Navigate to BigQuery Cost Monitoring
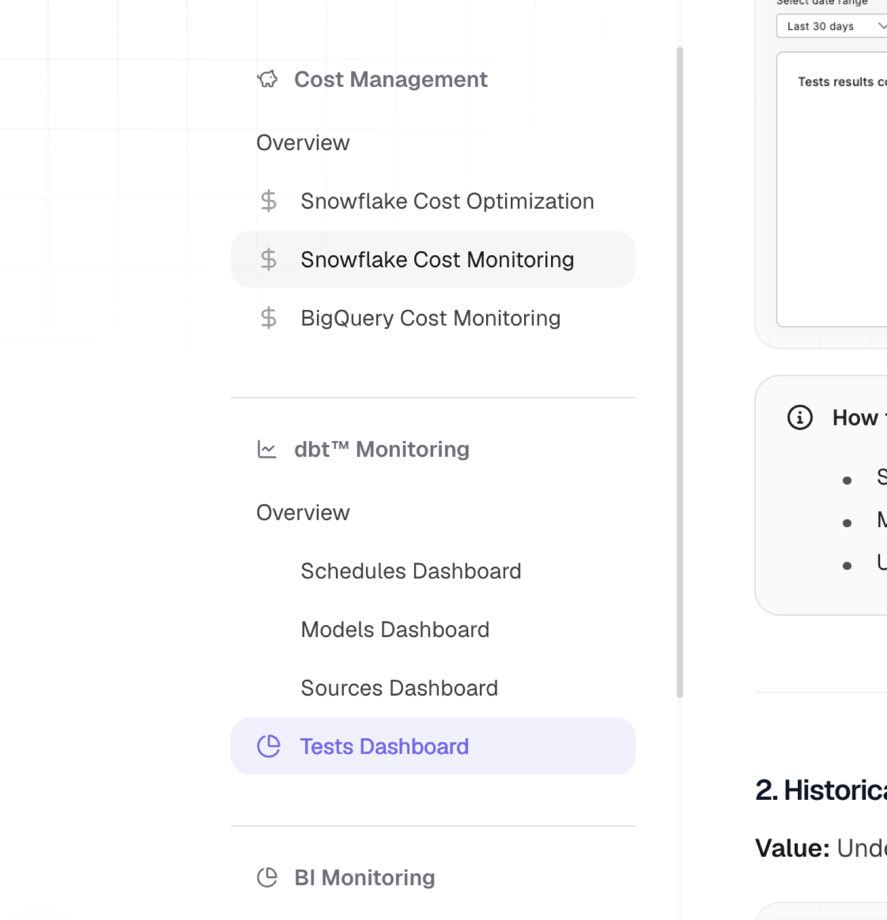The image size is (887, 920). [x=433, y=318]
